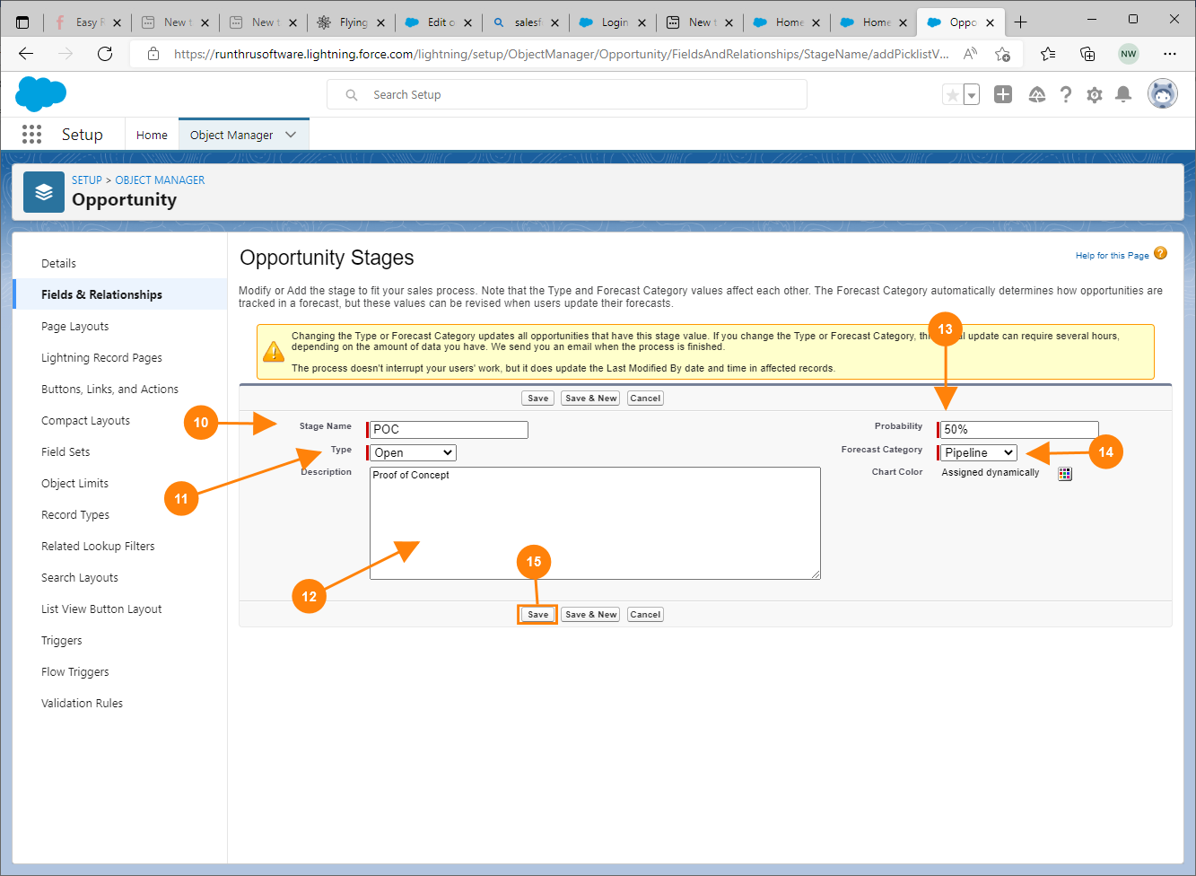Select Page Layouts in the sidebar

pos(75,326)
